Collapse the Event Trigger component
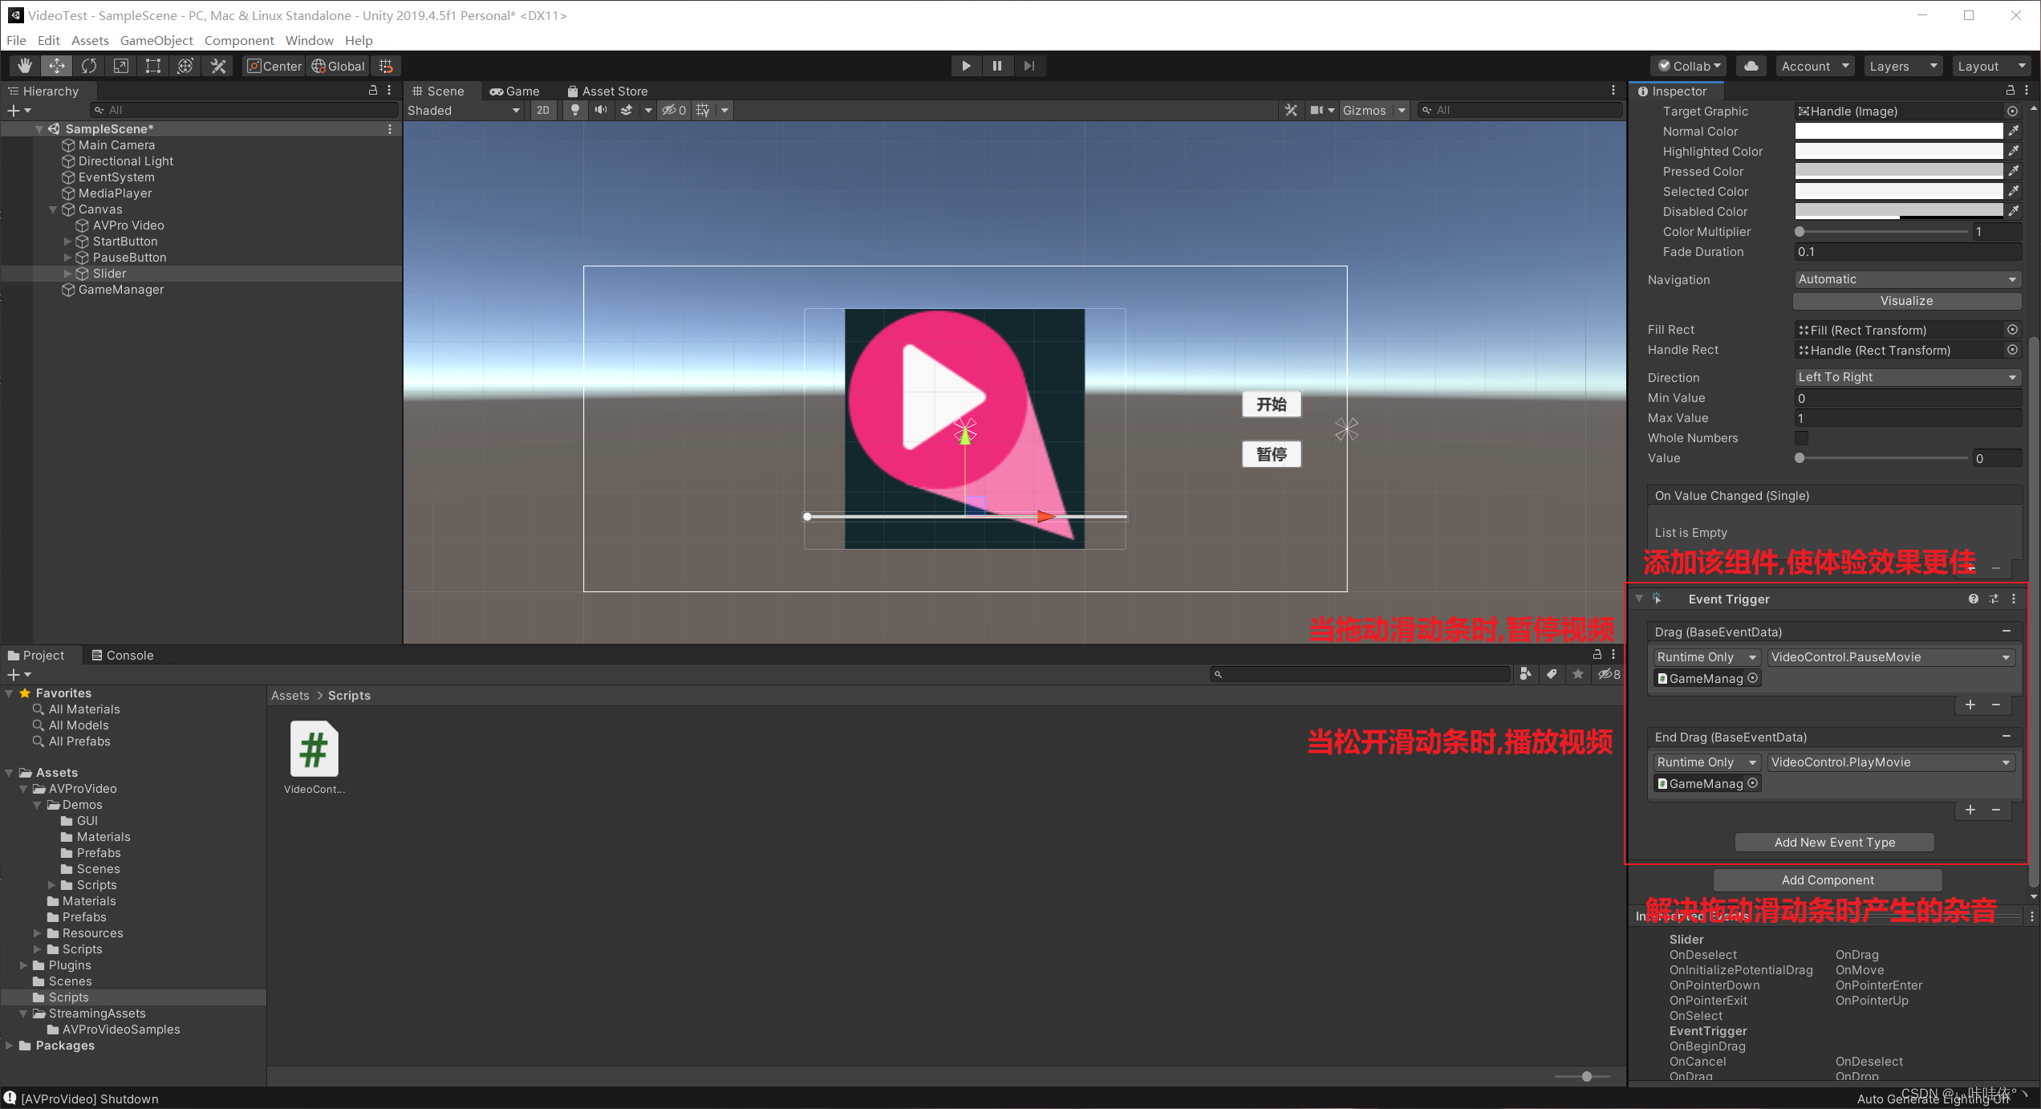 click(x=1639, y=599)
